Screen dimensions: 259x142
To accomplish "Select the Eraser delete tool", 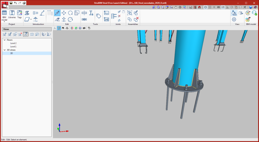I will pyautogui.click(x=57, y=20).
